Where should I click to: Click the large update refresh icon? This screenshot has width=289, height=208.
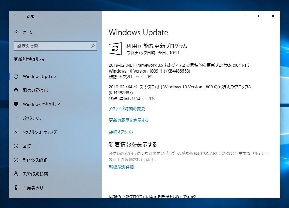click(115, 49)
